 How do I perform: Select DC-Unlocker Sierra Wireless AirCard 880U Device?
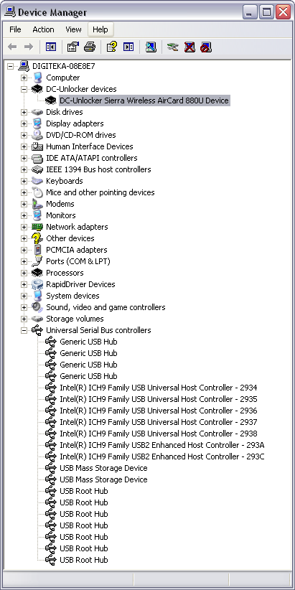(144, 100)
